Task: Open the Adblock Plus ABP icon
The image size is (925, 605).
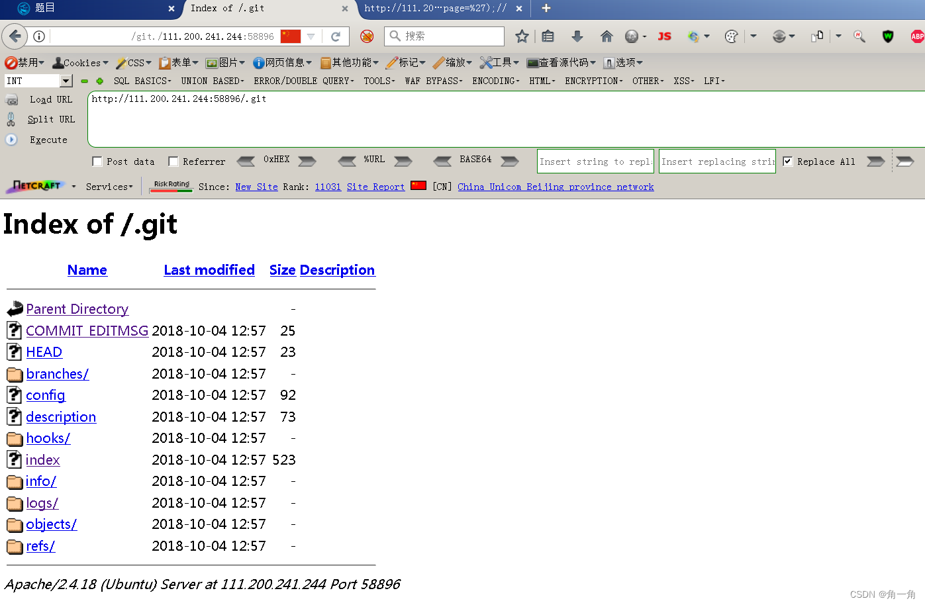Action: click(917, 36)
